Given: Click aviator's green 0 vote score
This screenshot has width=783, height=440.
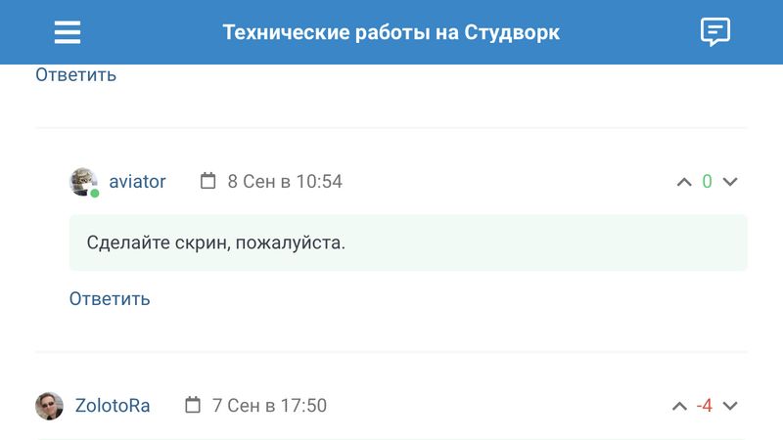Looking at the screenshot, I should pos(707,182).
